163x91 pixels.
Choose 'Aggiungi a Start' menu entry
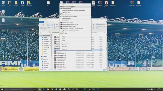(66, 12)
